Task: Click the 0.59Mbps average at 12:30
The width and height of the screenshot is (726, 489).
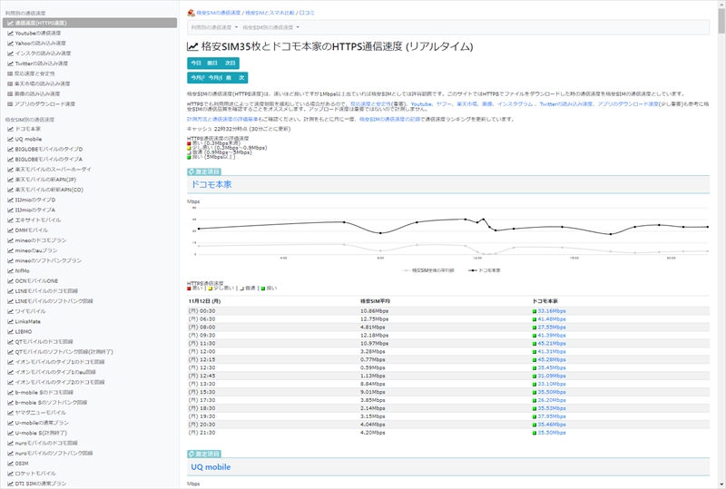Action: [x=373, y=368]
